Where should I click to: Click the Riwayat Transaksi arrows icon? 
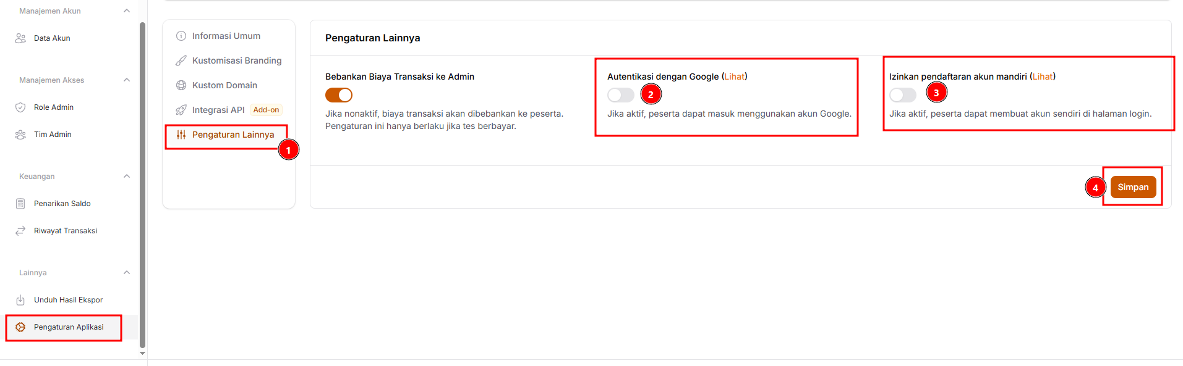(20, 231)
